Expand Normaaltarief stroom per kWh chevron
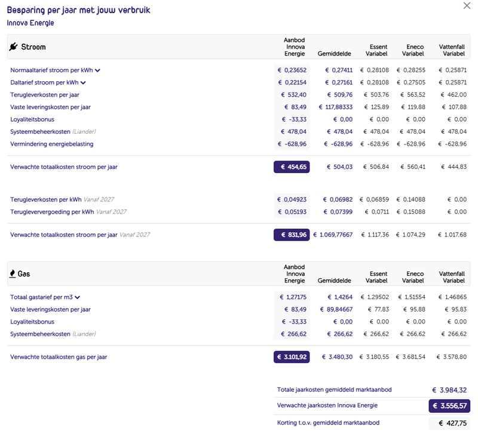The image size is (478, 431). point(97,70)
